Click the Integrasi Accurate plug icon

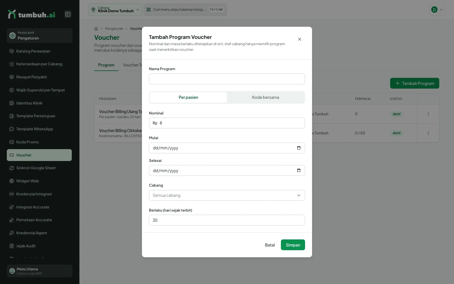tap(12, 207)
